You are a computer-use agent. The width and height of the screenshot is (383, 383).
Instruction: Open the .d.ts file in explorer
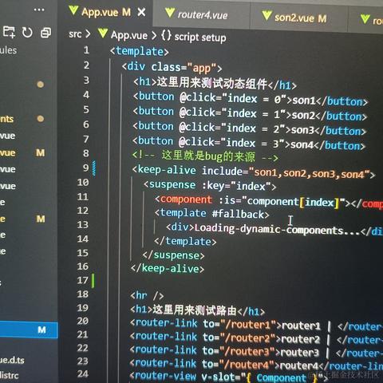pyautogui.click(x=12, y=360)
